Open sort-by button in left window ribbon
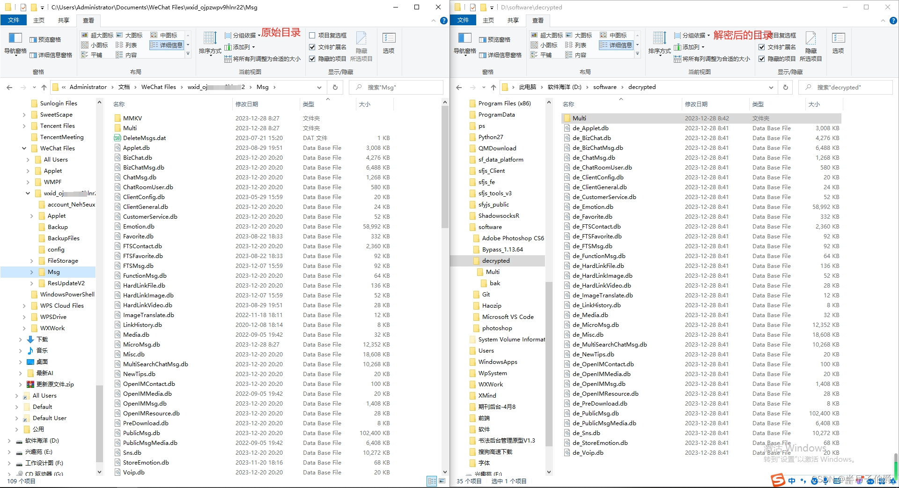Image resolution: width=899 pixels, height=488 pixels. click(210, 44)
